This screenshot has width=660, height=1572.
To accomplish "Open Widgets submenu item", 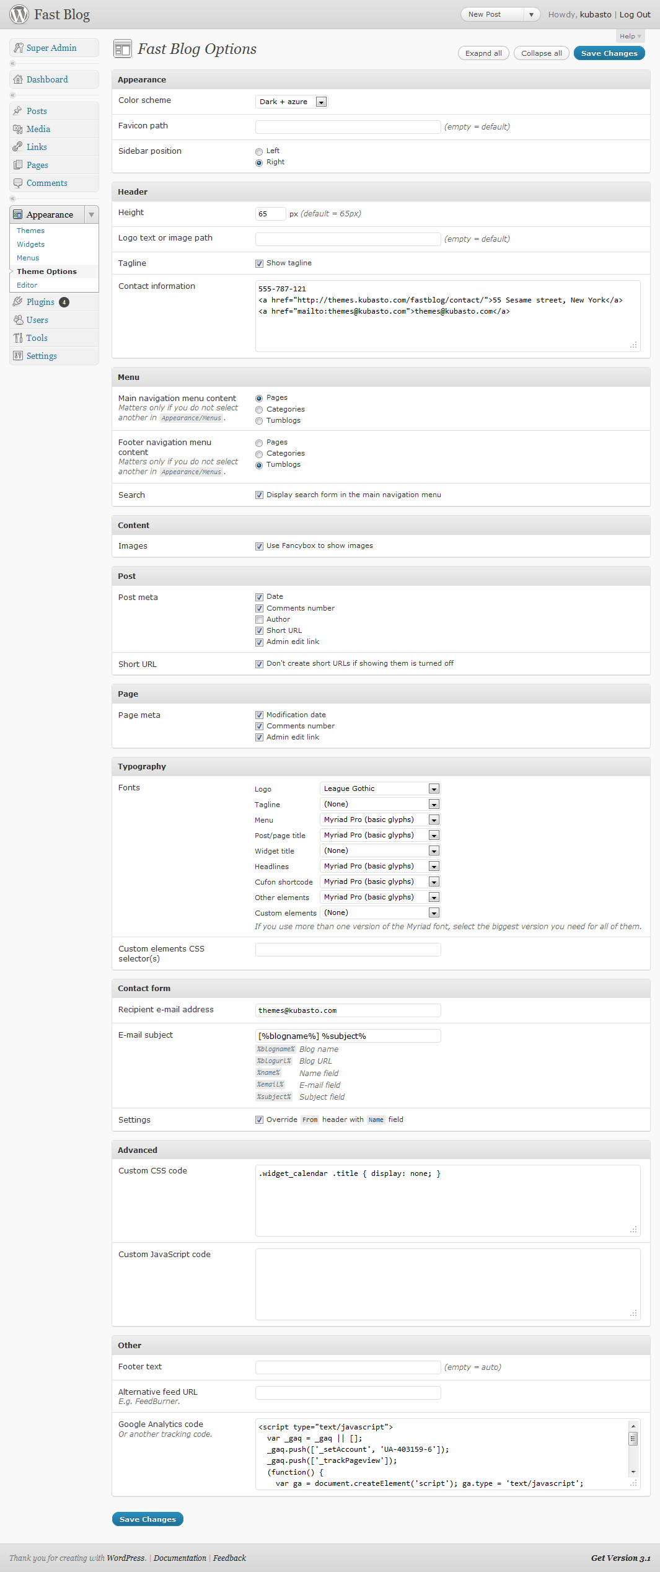I will [30, 244].
